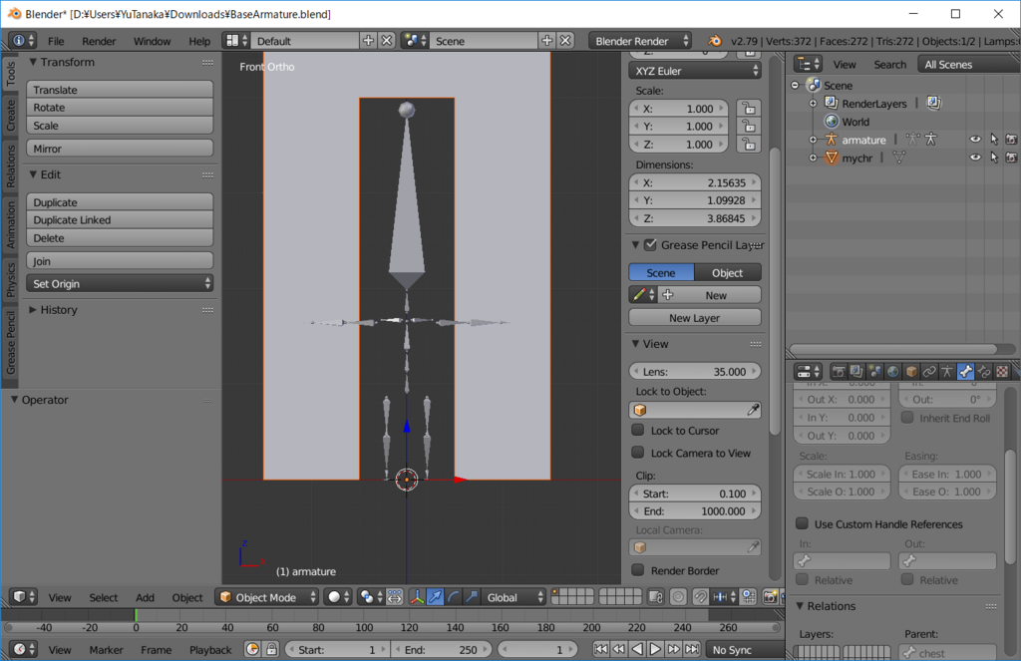The image size is (1021, 661).
Task: Click the snap magnet icon
Action: [701, 597]
